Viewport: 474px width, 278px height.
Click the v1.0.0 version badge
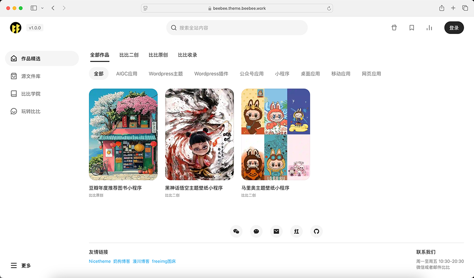pos(35,28)
